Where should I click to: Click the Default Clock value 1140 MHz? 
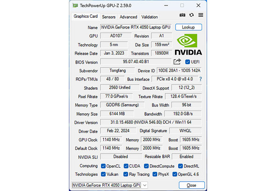111,148
